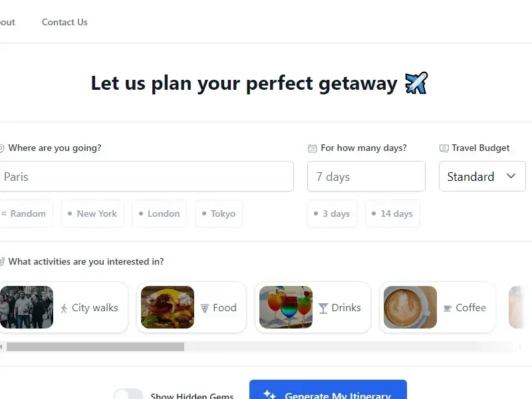Open the Contact Us menu link
The height and width of the screenshot is (399, 532).
65,22
